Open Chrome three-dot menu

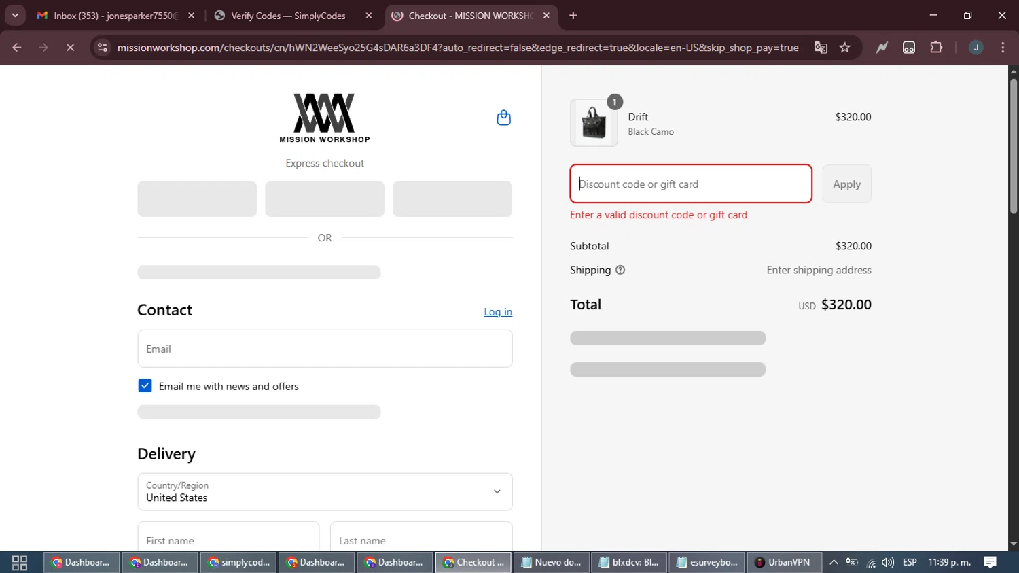click(x=1003, y=47)
